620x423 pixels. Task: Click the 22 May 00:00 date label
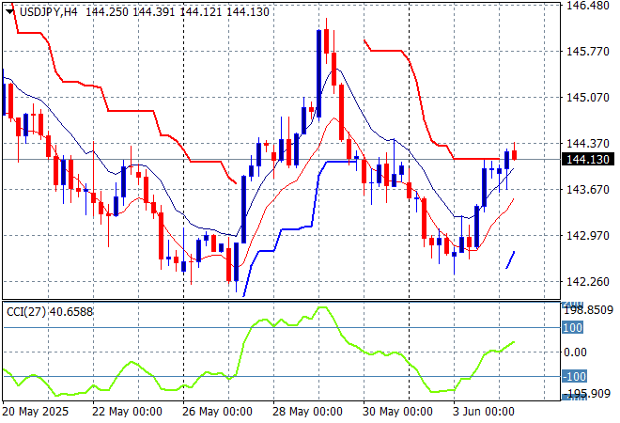point(130,412)
